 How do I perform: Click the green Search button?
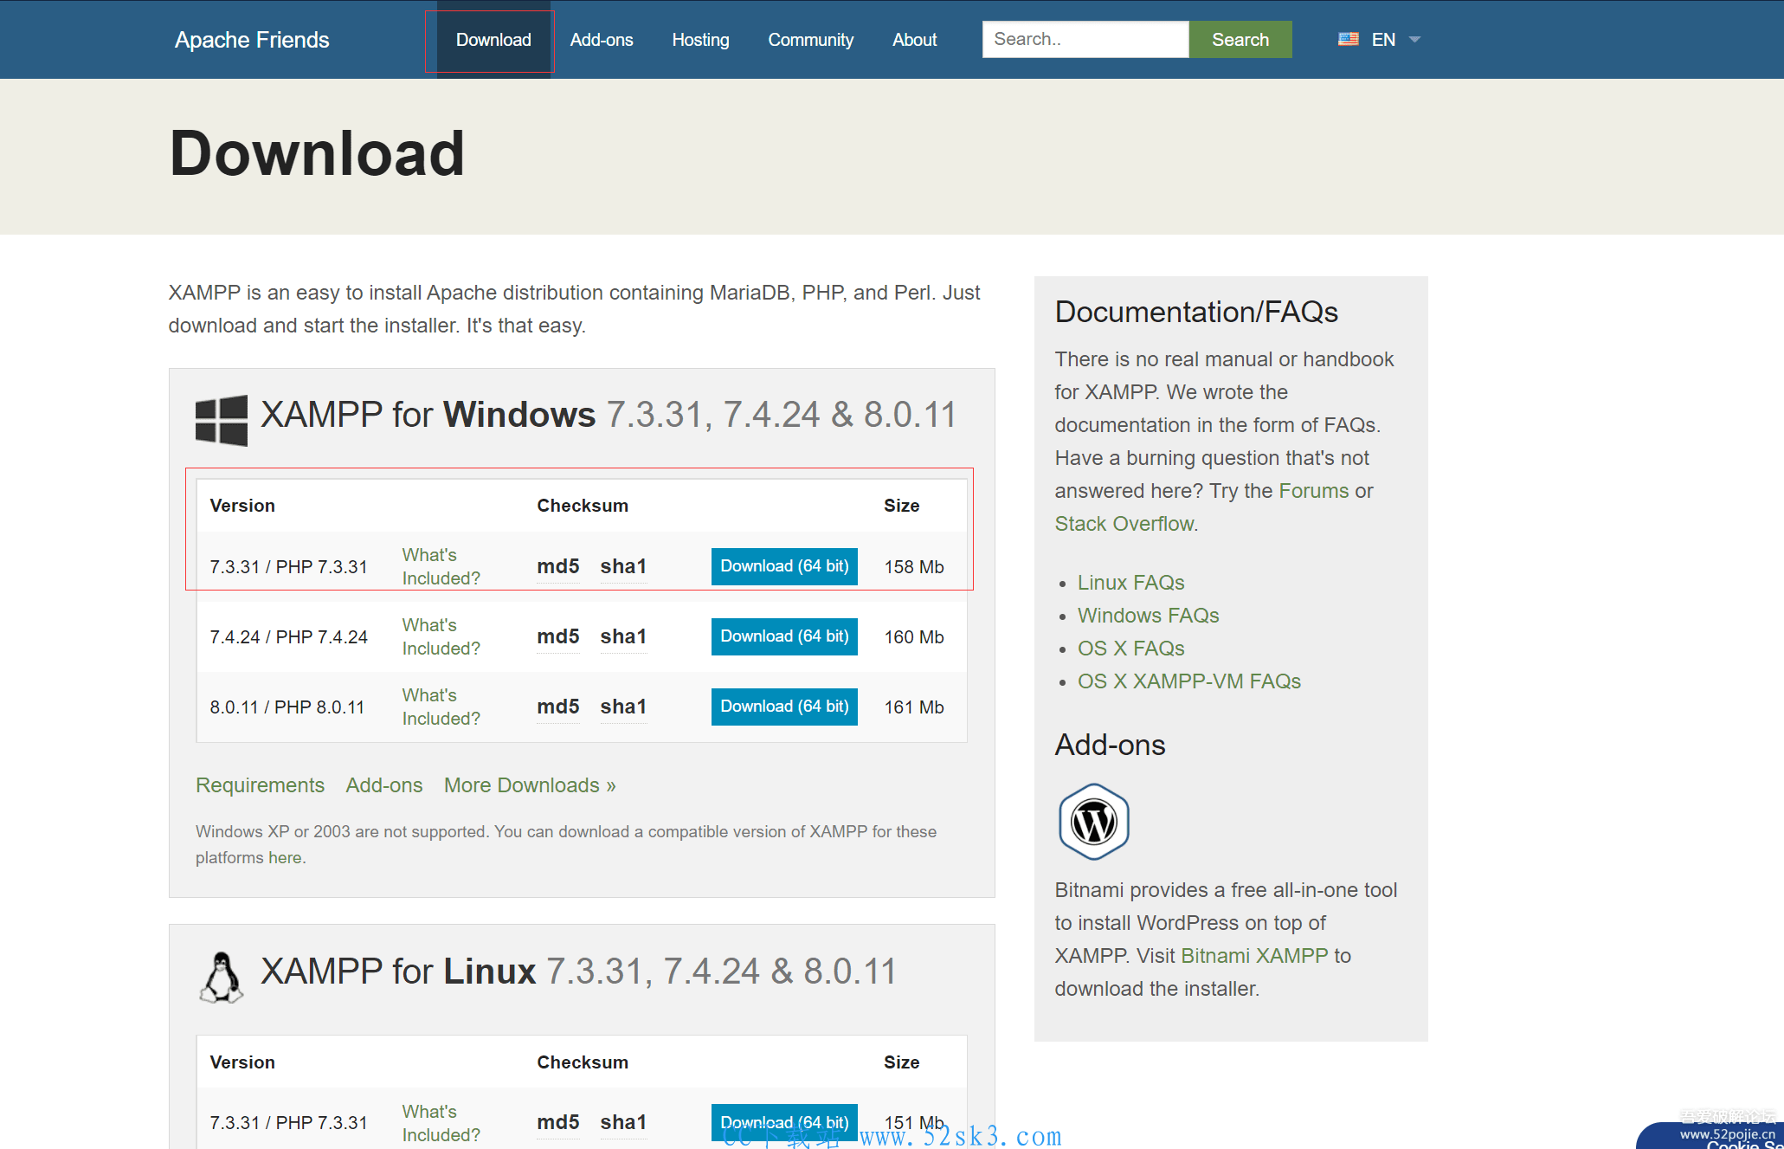point(1240,39)
